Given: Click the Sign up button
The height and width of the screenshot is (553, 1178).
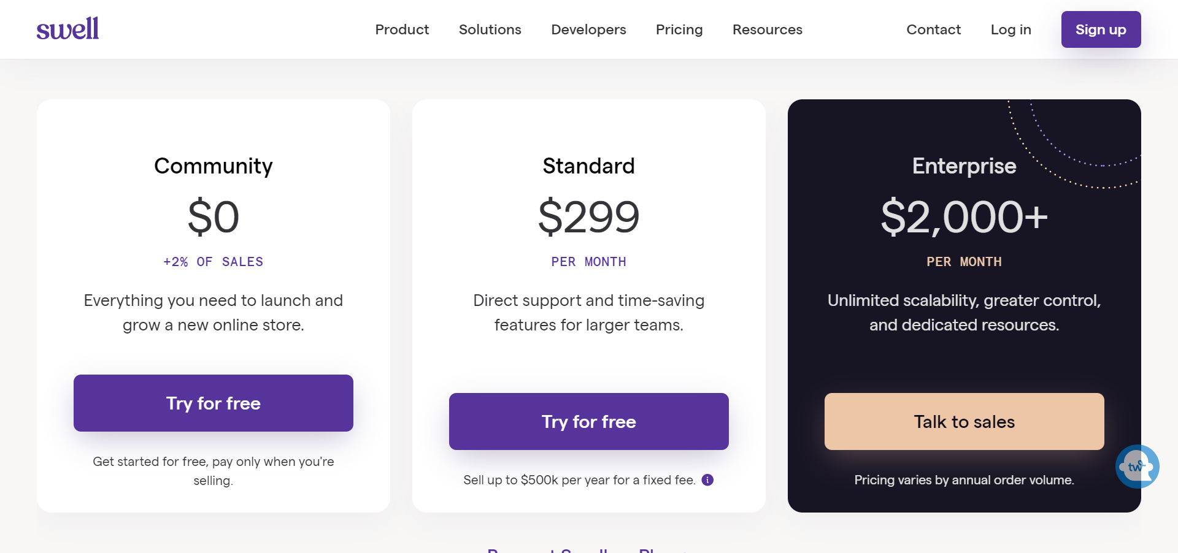Looking at the screenshot, I should [1101, 29].
